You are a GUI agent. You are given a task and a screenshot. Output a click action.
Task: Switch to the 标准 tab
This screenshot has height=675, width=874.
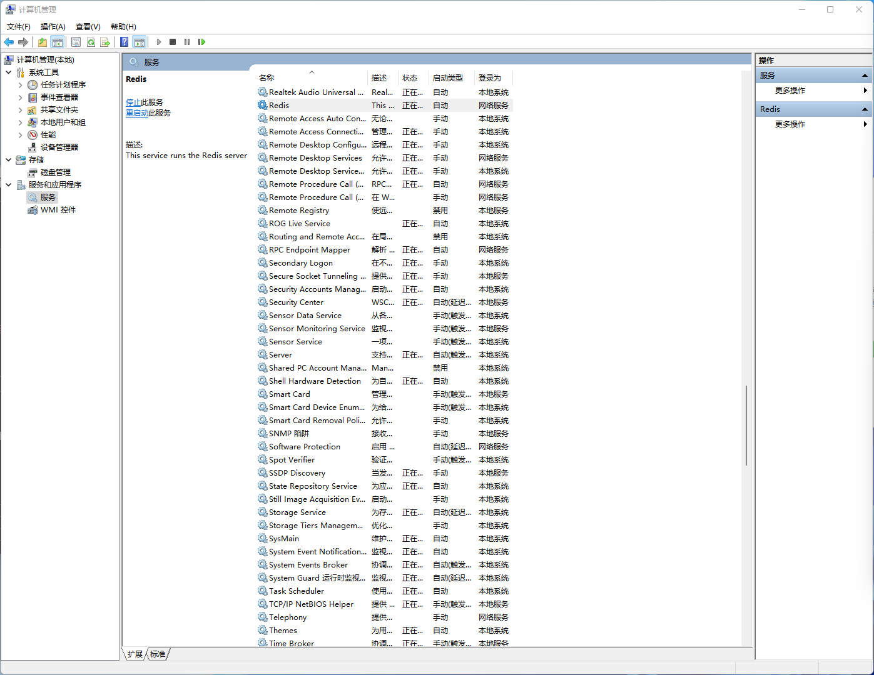[x=158, y=654]
